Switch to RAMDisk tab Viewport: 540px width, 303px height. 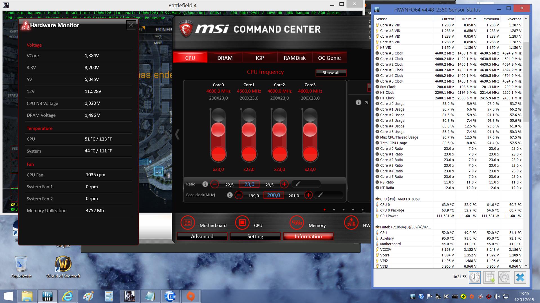click(295, 58)
